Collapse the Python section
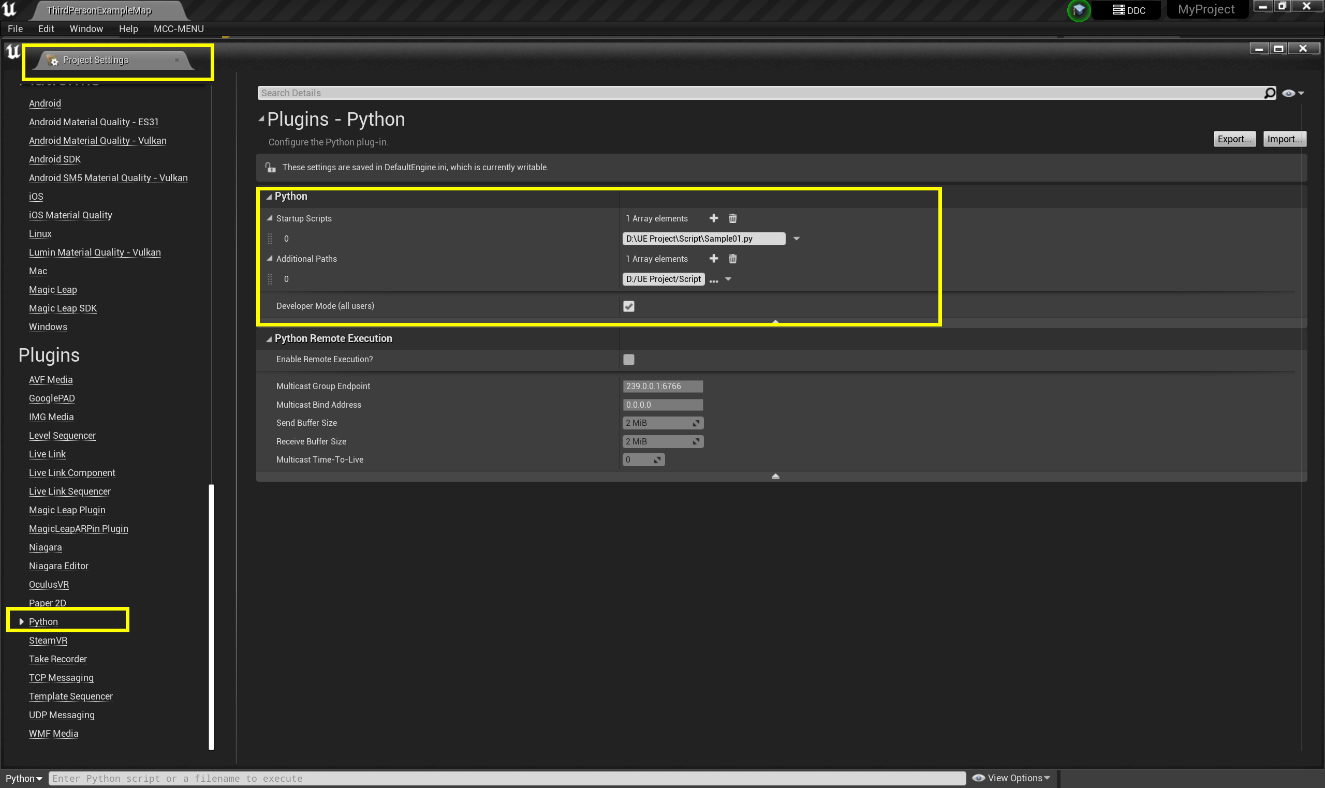 tap(269, 197)
